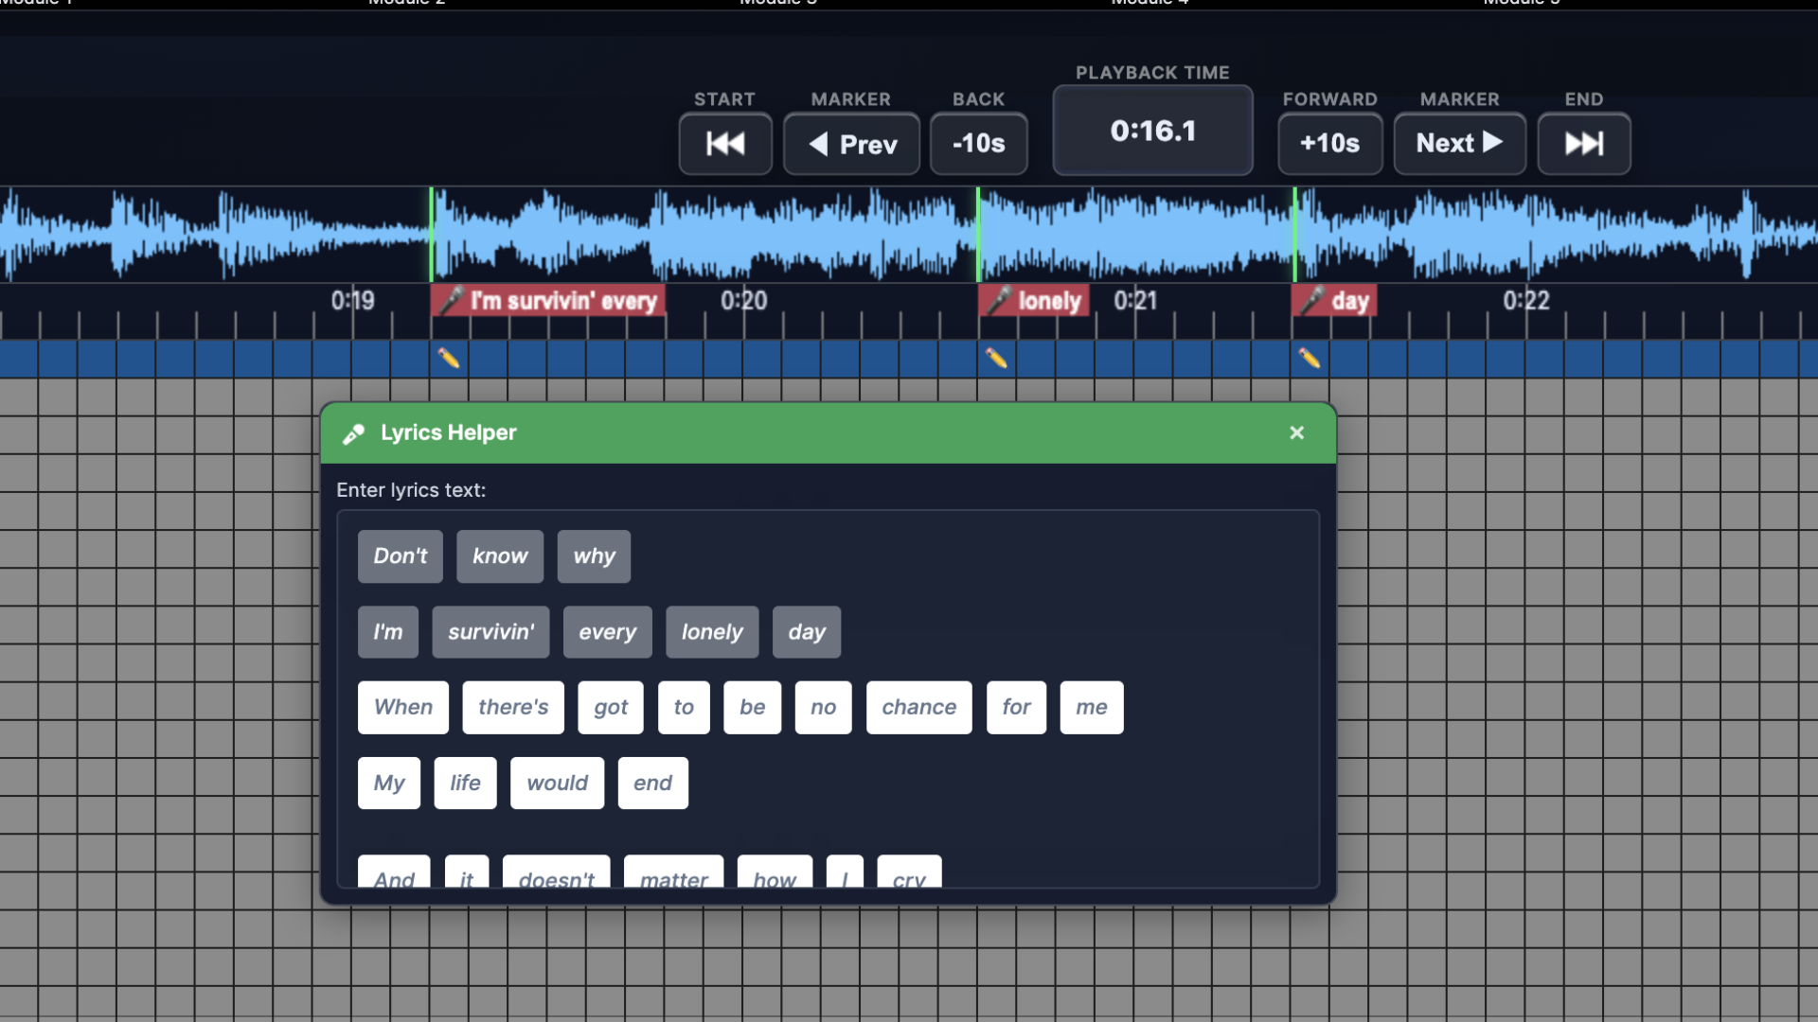Skip playback forward 10 seconds
This screenshot has width=1818, height=1022.
click(1329, 144)
